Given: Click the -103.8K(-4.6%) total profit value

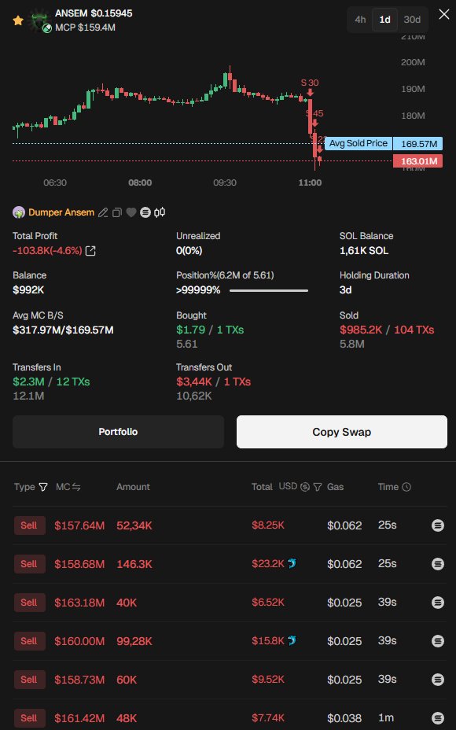Looking at the screenshot, I should tap(47, 251).
